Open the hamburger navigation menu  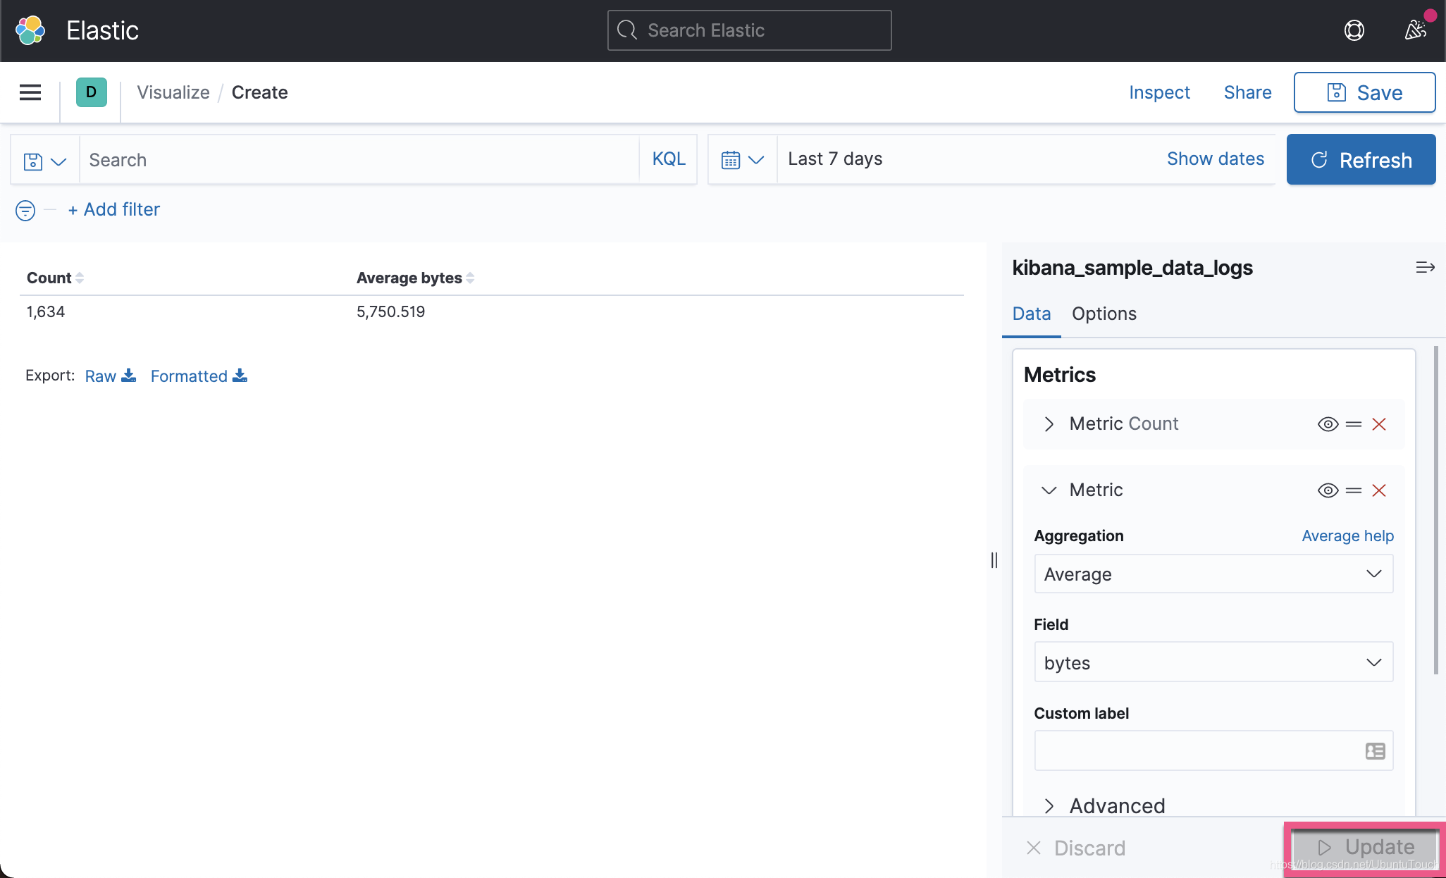tap(30, 92)
